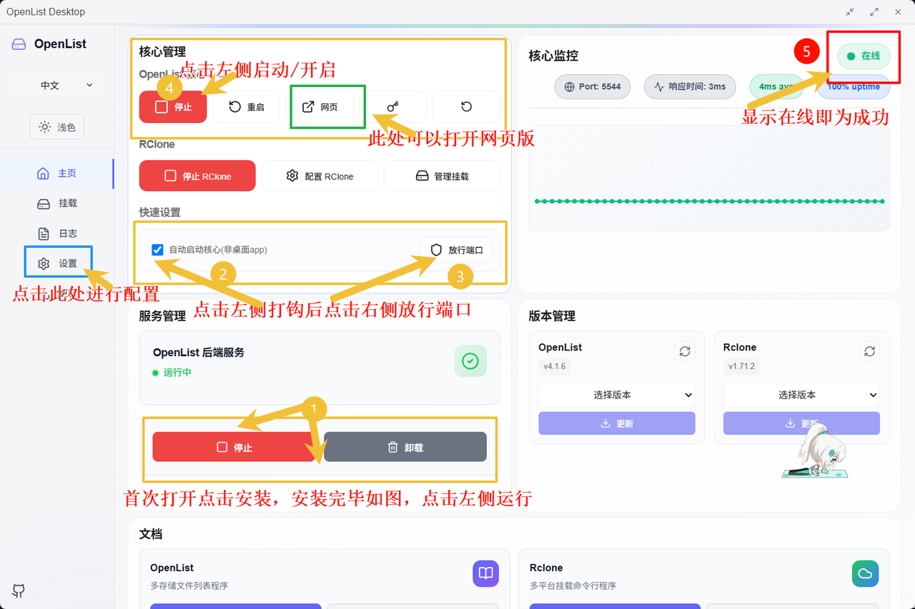Click the 响应时间: 3ms badge
915x609 pixels.
pos(690,86)
